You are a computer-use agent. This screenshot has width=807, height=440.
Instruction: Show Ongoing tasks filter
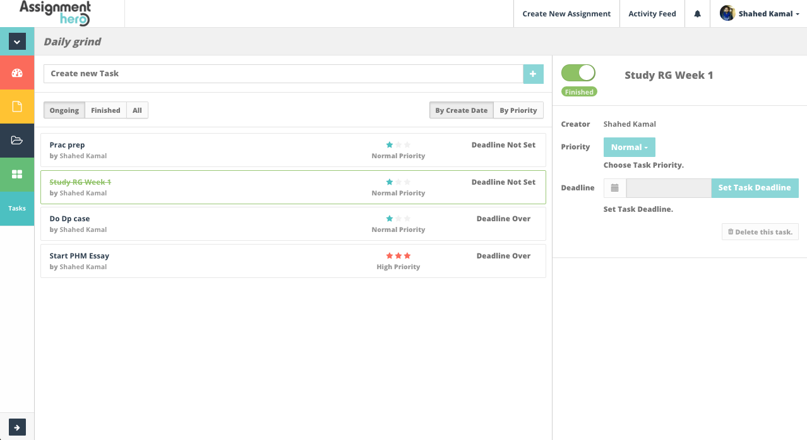click(64, 110)
